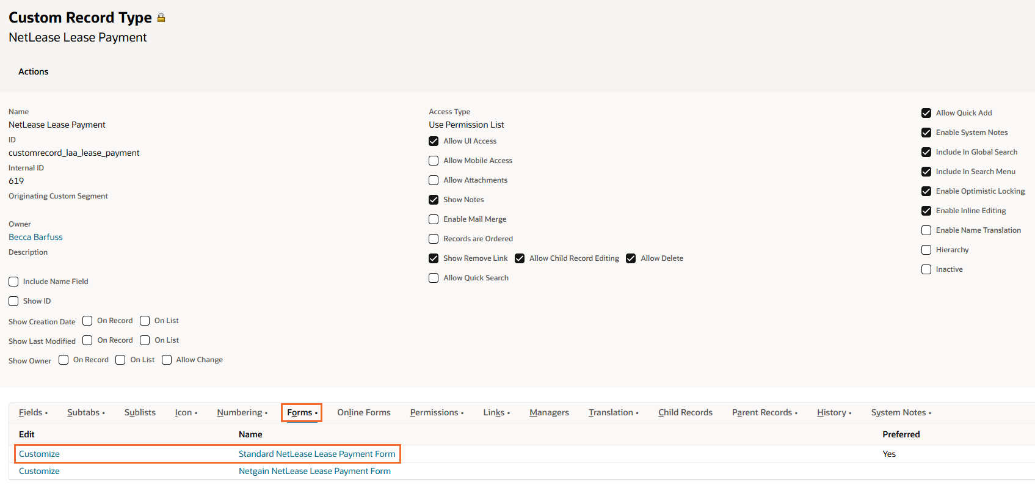
Task: Open the Actions menu
Action: (x=33, y=71)
